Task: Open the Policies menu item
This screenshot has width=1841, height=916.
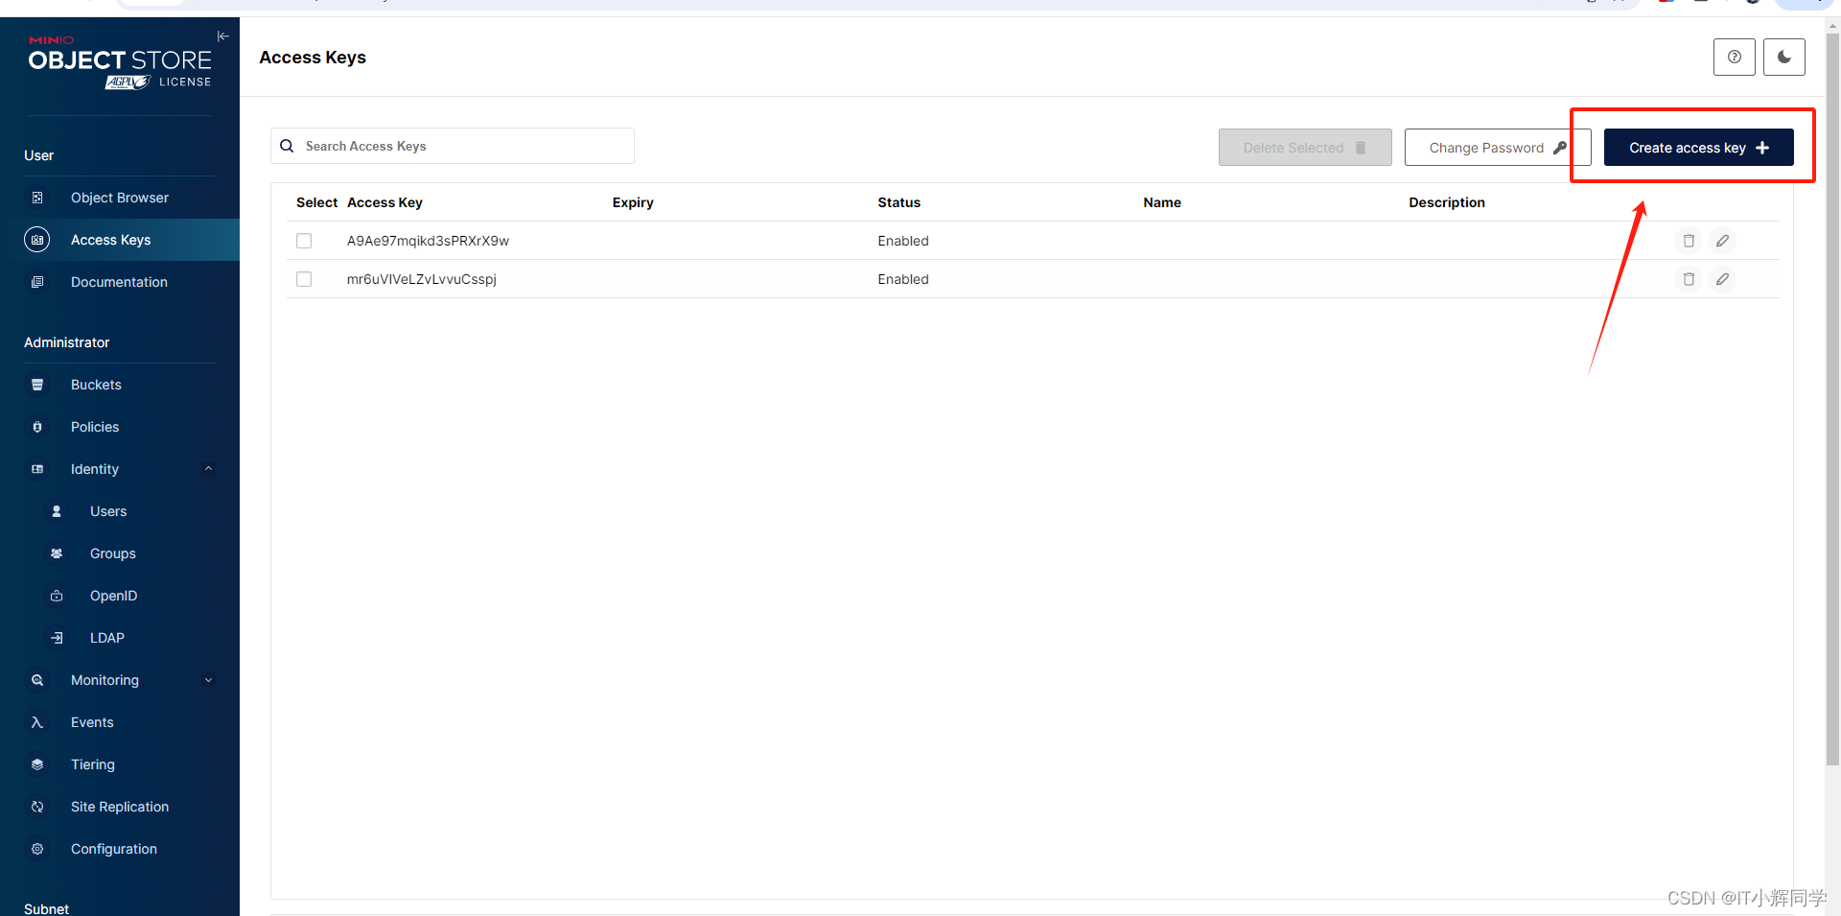Action: click(120, 427)
